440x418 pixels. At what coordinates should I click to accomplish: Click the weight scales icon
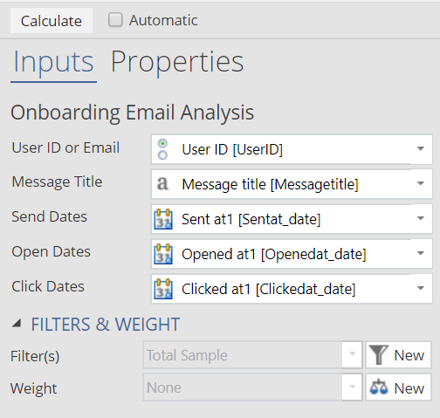[x=379, y=387]
